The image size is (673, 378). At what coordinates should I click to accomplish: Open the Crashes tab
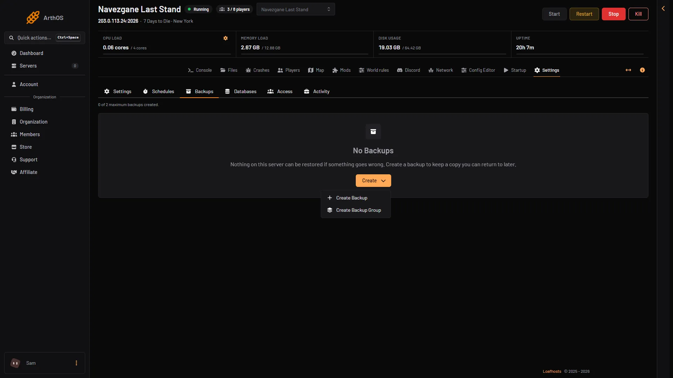point(258,70)
